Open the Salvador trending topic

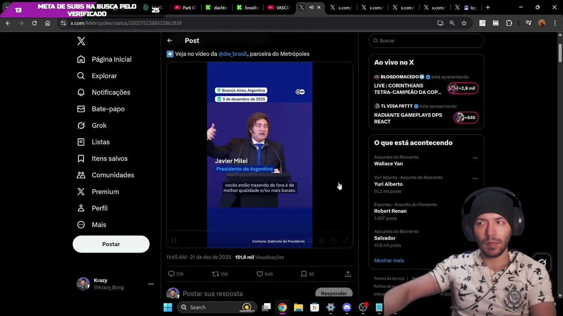[x=385, y=238]
